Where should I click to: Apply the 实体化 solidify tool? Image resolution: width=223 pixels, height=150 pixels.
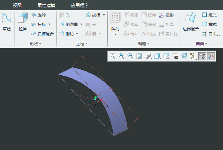[x=168, y=34]
